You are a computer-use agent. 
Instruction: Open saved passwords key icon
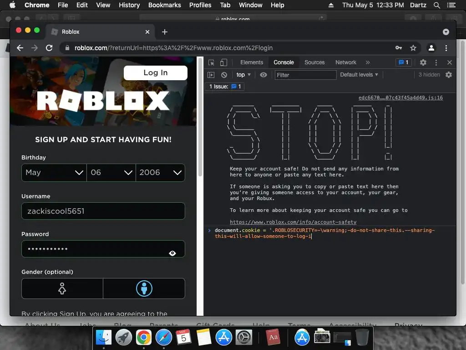(399, 48)
